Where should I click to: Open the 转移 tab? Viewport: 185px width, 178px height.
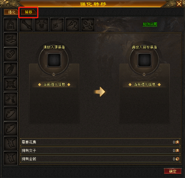[x=29, y=12]
